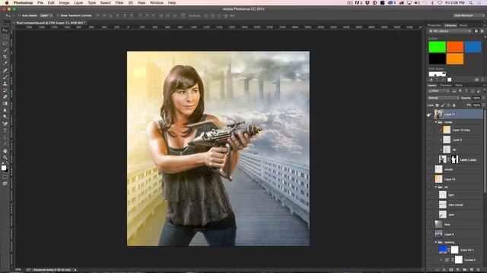Create new adjustment layer icon

[458, 270]
